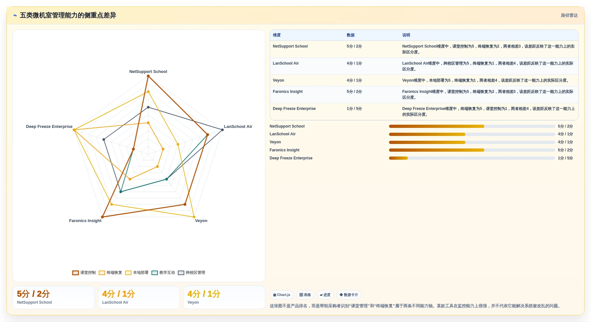Click the 表格 tag

point(305,295)
